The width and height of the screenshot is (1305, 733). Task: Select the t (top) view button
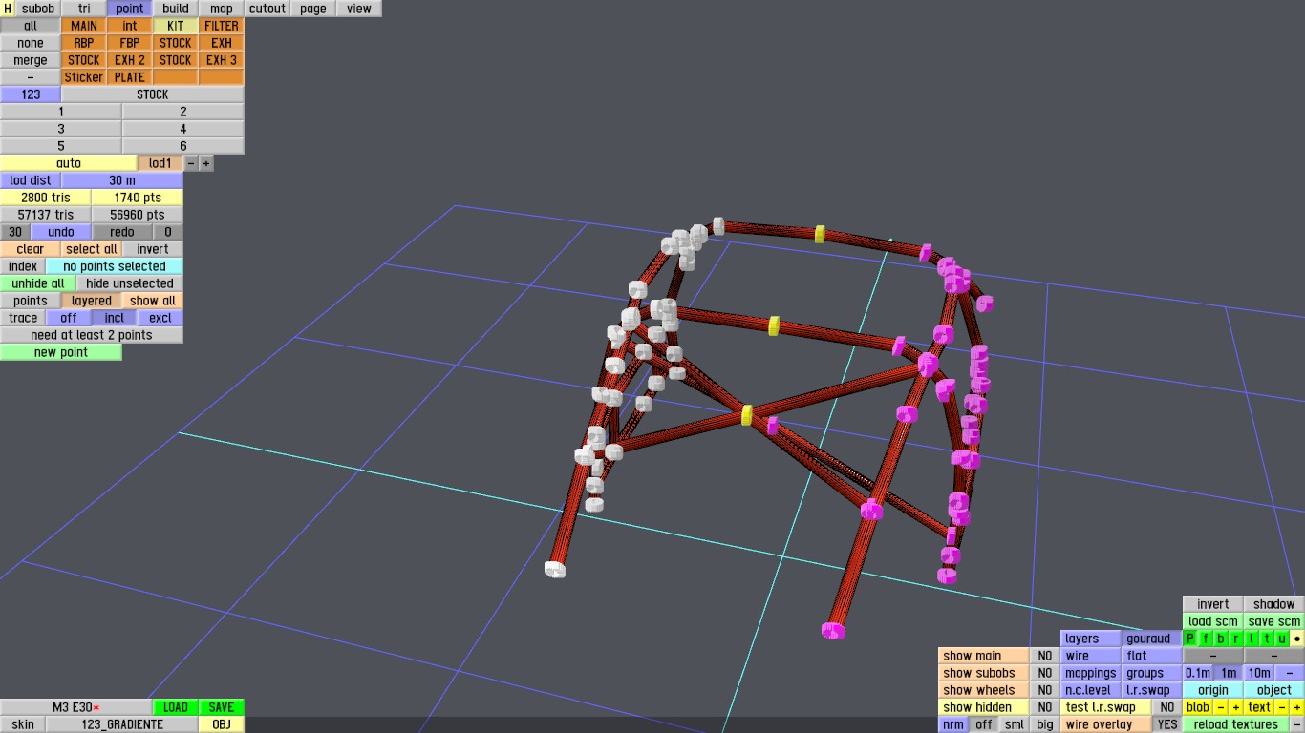[1267, 639]
